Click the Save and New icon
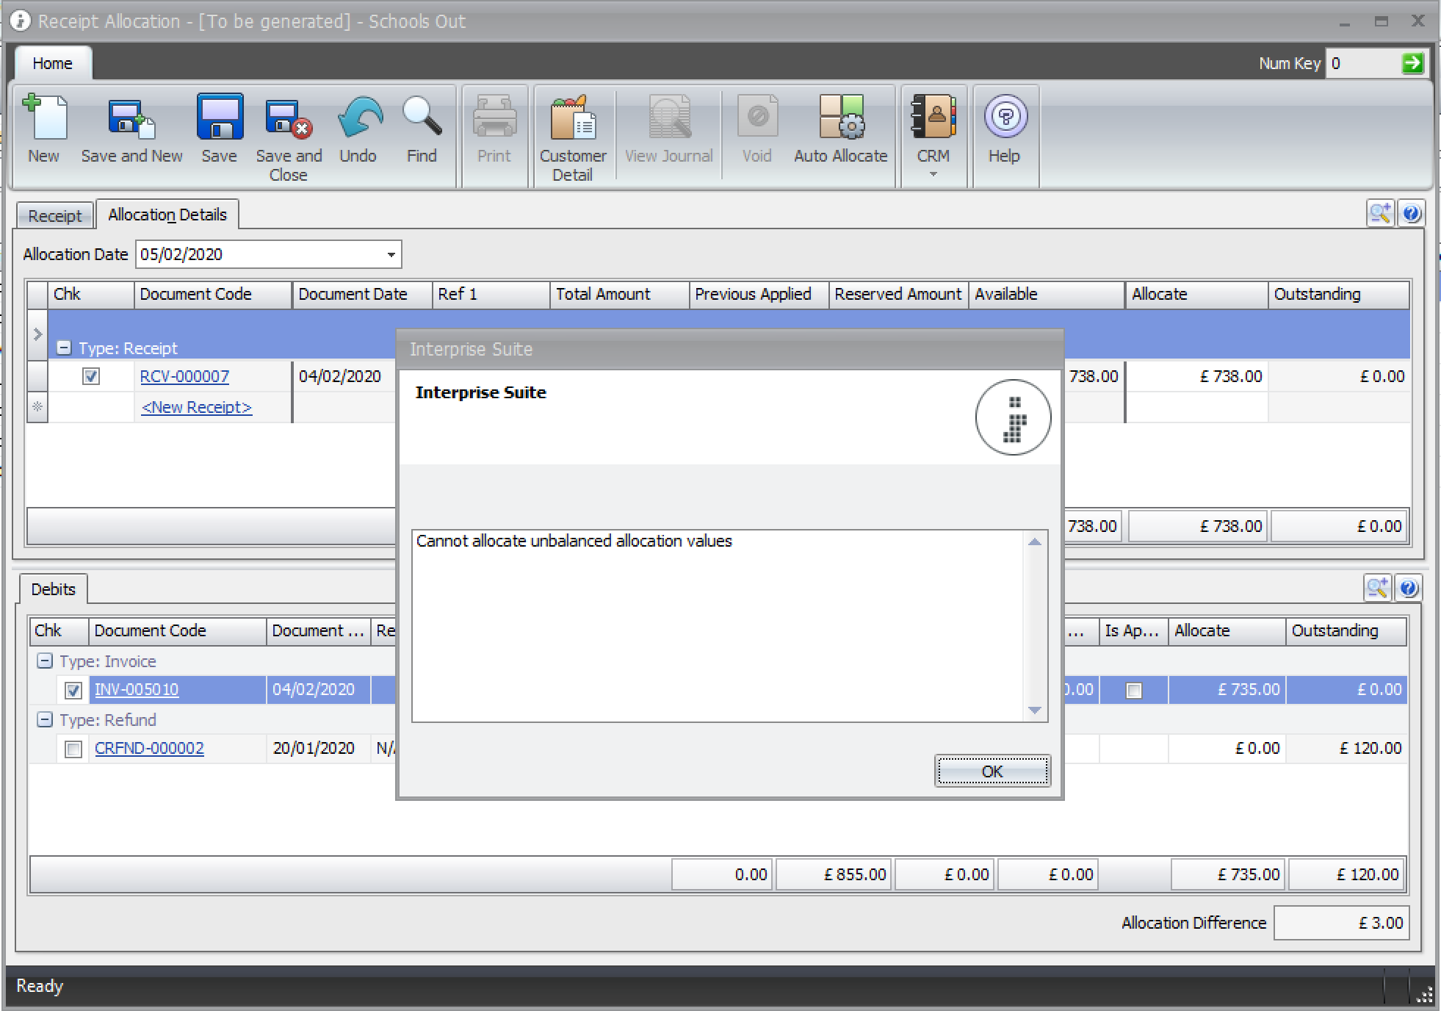Viewport: 1441px width, 1011px height. point(131,119)
